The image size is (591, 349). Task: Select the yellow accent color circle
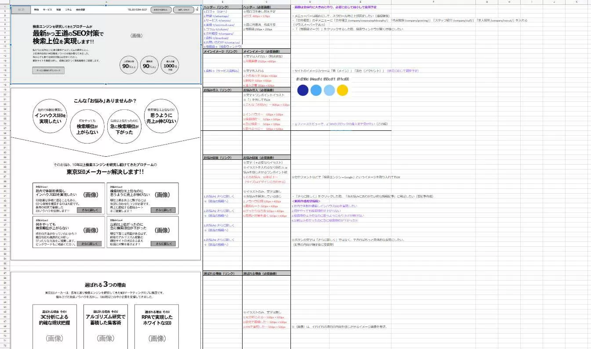coord(342,90)
